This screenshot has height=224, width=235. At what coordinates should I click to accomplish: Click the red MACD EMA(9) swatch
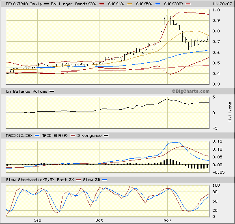click(73, 135)
